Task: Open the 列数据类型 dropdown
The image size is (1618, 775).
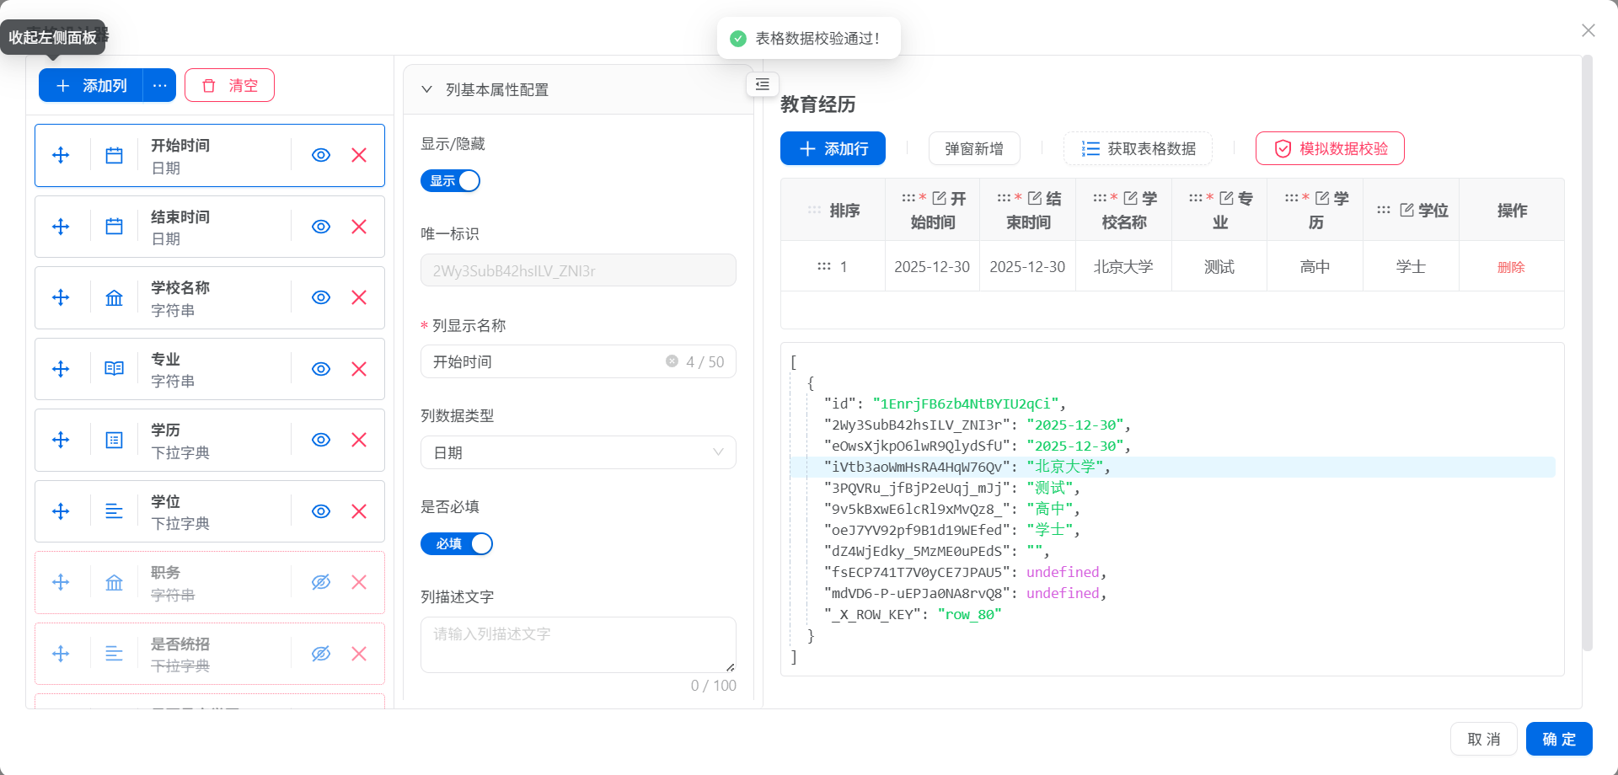Action: [x=578, y=452]
